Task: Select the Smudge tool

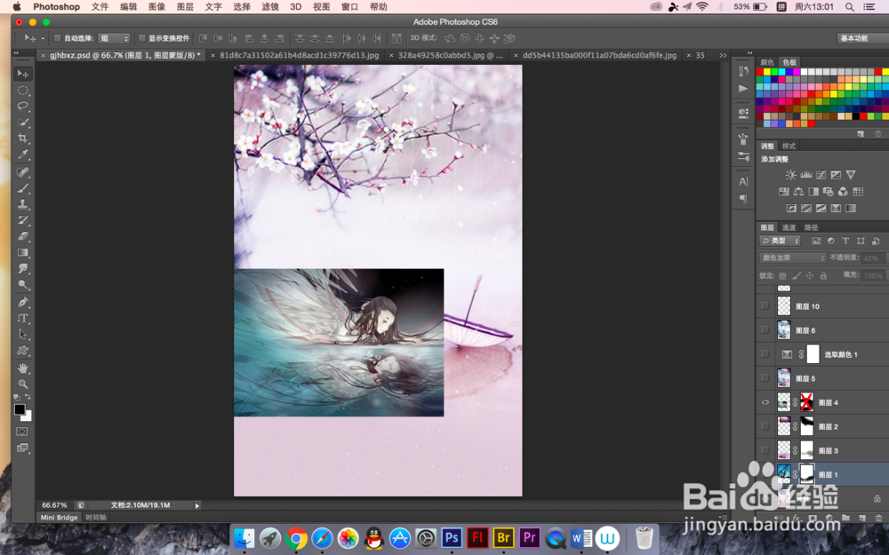Action: pyautogui.click(x=23, y=268)
